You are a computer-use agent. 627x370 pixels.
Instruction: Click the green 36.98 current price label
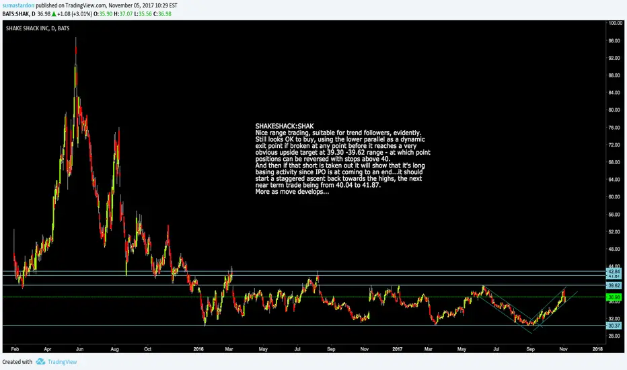[614, 297]
